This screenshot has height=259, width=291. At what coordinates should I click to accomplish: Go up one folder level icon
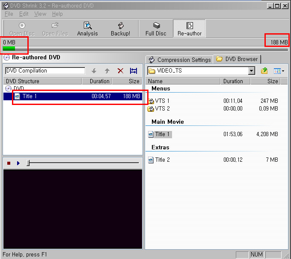tap(264, 71)
